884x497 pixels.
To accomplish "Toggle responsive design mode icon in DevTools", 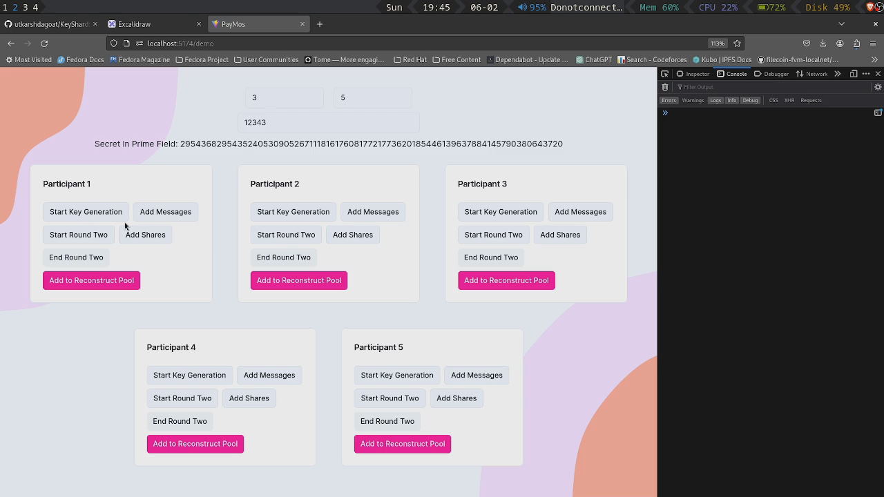I will (x=854, y=74).
